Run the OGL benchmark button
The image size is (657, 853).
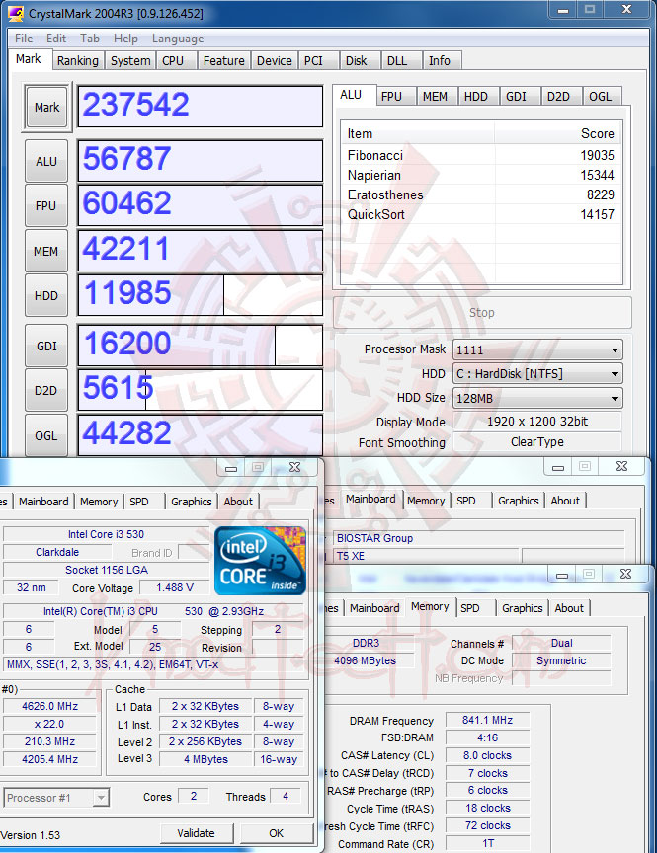(x=46, y=435)
